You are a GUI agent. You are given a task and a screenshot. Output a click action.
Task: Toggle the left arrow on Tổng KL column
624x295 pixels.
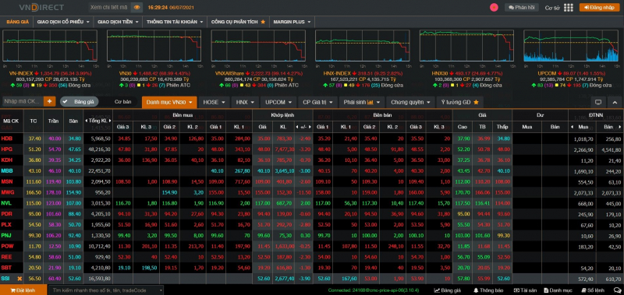point(87,121)
